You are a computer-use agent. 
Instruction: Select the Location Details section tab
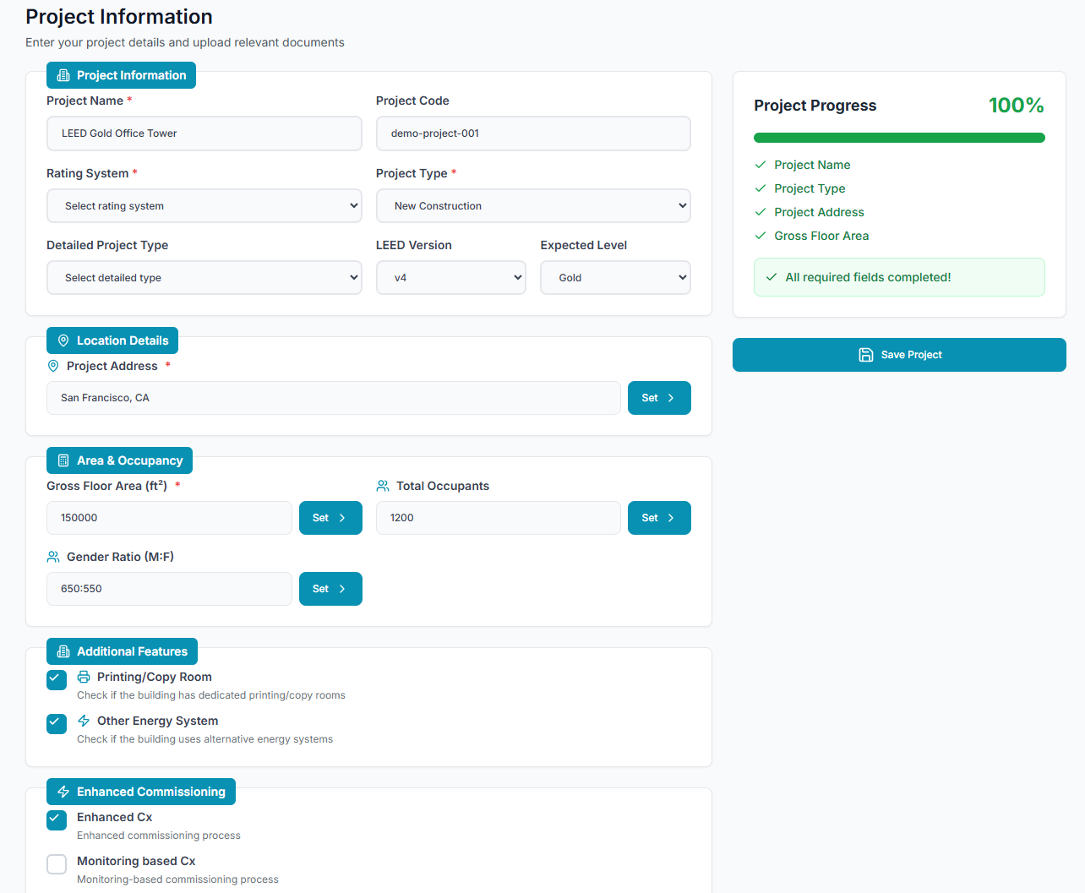[x=112, y=340]
